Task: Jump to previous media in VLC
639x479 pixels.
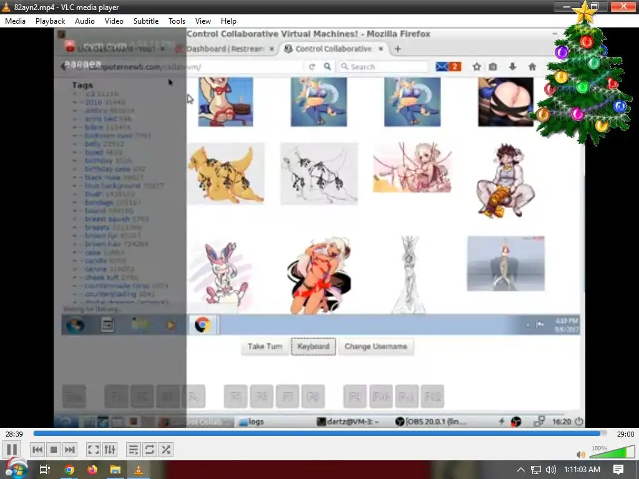Action: (x=37, y=450)
